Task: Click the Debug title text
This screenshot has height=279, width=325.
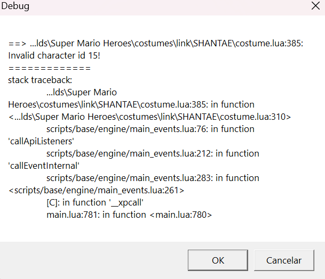Action: tap(15, 6)
